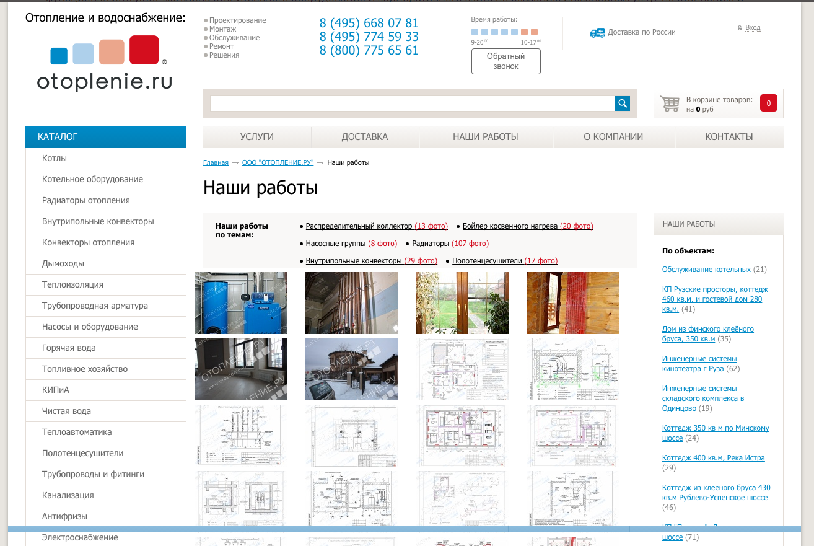Viewport: 814px width, 546px height.
Task: Open Бойлер косвенного нагрева topic
Action: pyautogui.click(x=528, y=227)
